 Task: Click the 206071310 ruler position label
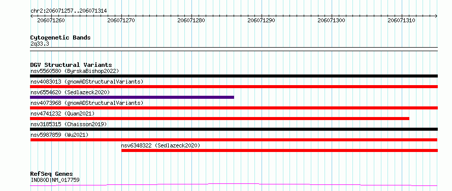[x=402, y=20]
